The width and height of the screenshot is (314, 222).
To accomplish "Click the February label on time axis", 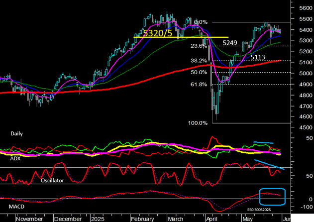I will click(142, 219).
